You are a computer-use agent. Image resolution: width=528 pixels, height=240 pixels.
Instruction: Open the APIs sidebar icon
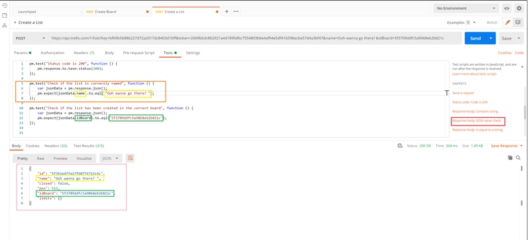[x=5, y=26]
